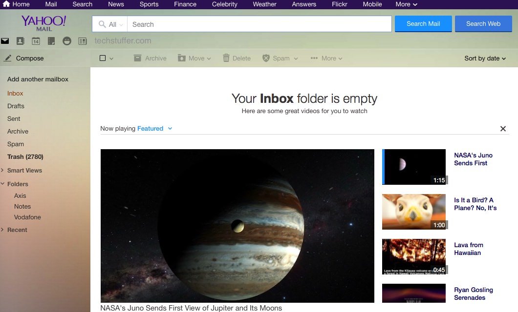Open the Mail envelope icon

4,41
